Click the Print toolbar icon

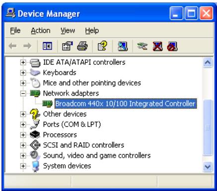click(82, 46)
